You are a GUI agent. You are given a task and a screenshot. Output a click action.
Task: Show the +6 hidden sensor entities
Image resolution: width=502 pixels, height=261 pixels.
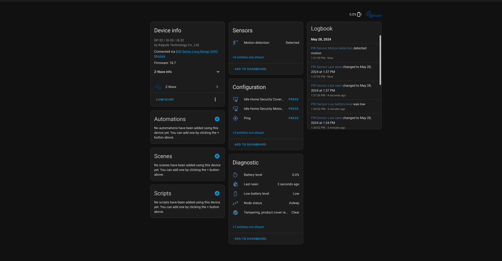click(248, 57)
